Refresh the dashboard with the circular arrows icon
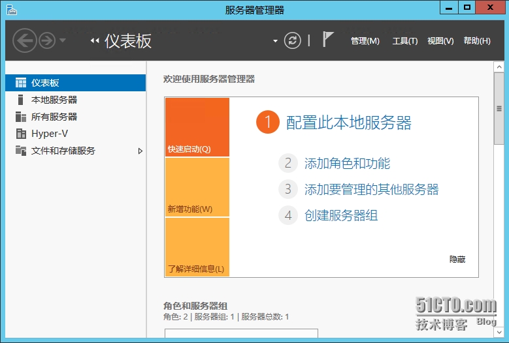Screen dimensions: 509x343 293,41
